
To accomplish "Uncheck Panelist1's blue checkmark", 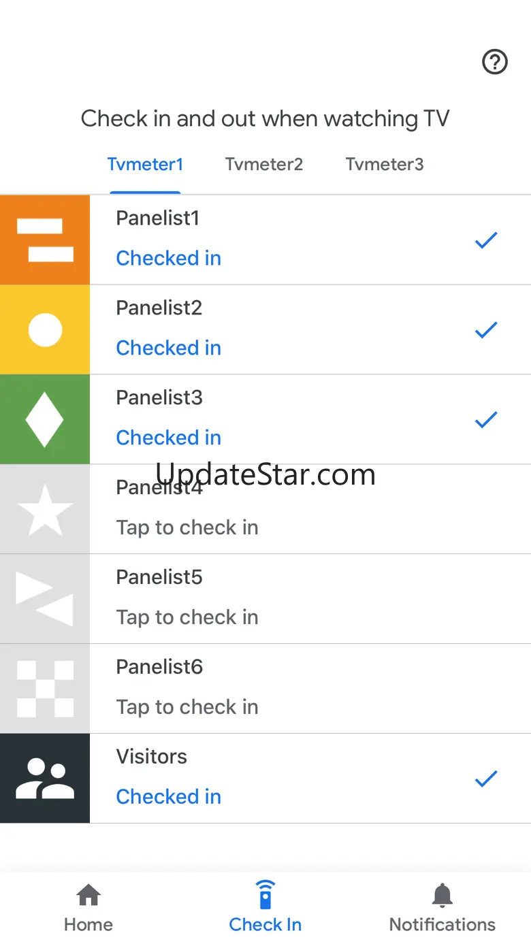I will [486, 240].
